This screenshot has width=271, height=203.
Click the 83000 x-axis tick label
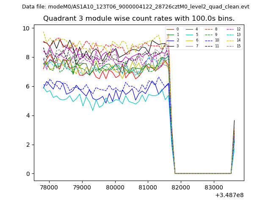tap(213, 187)
